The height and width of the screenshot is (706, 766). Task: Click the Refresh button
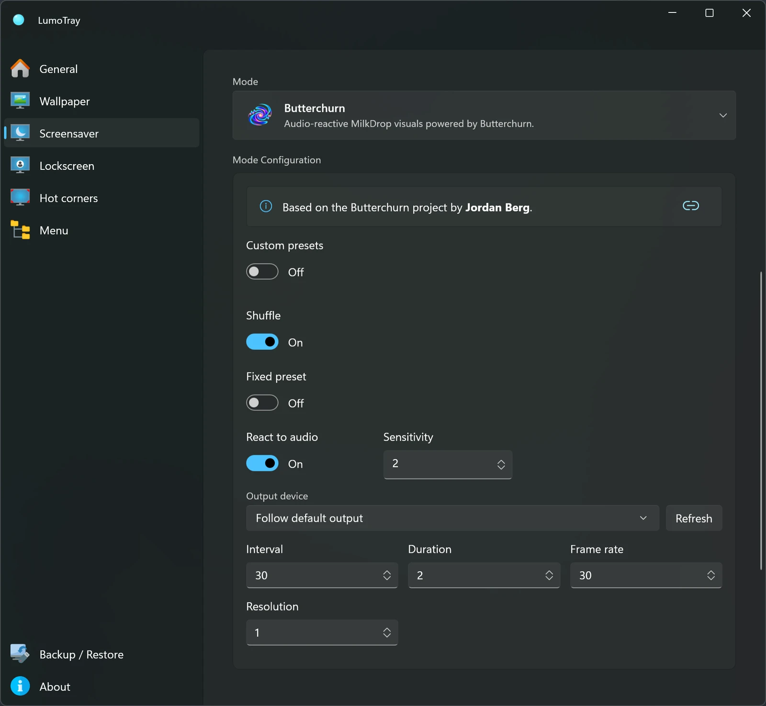(x=694, y=518)
